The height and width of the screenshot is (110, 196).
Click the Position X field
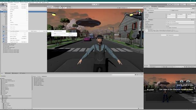pos(171,14)
